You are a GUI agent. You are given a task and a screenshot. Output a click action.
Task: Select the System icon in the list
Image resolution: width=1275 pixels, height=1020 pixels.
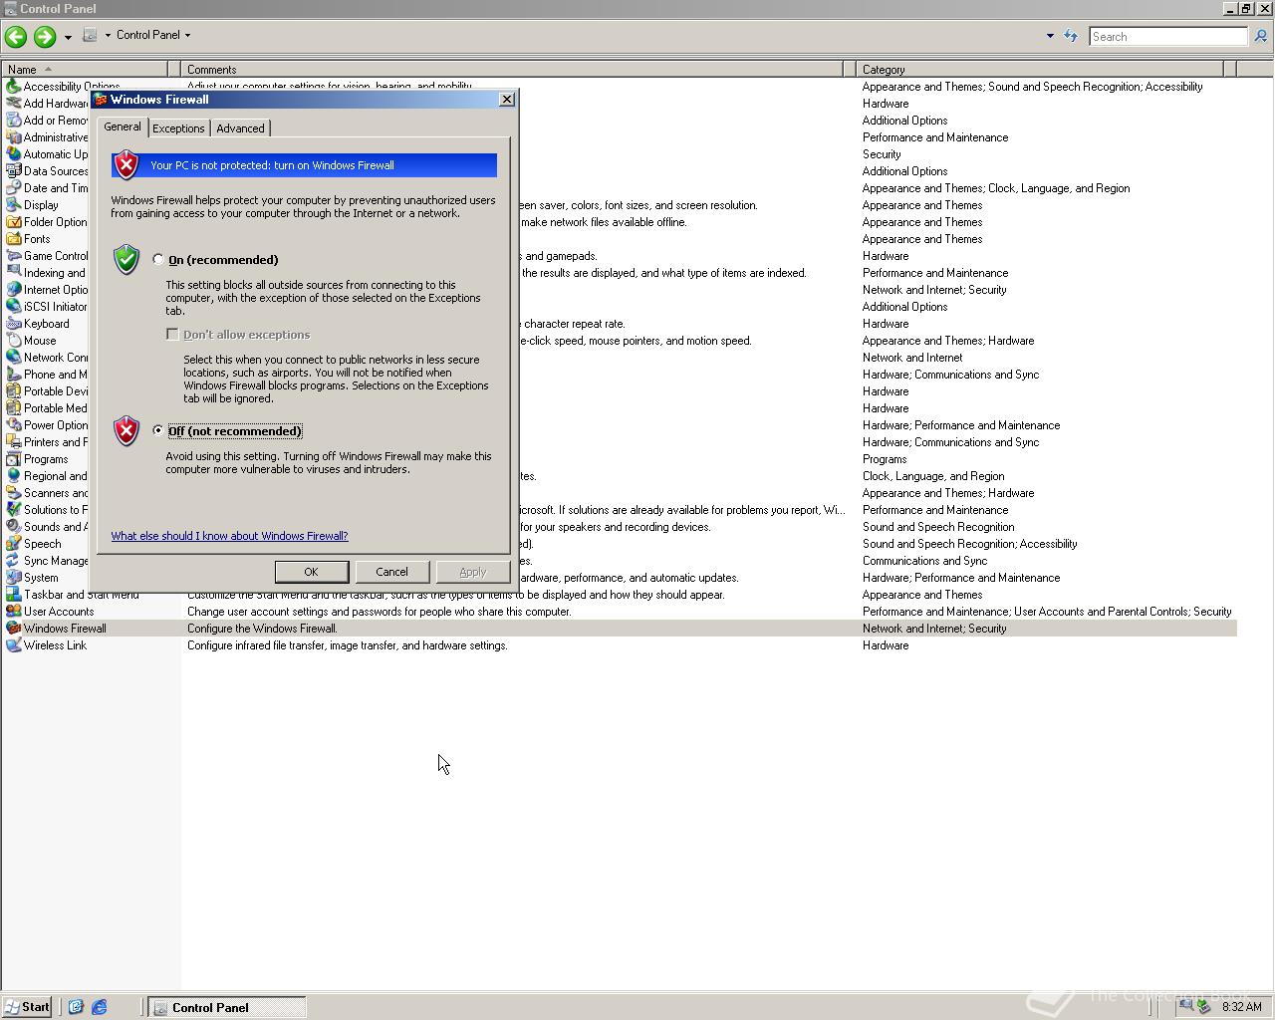tap(14, 578)
